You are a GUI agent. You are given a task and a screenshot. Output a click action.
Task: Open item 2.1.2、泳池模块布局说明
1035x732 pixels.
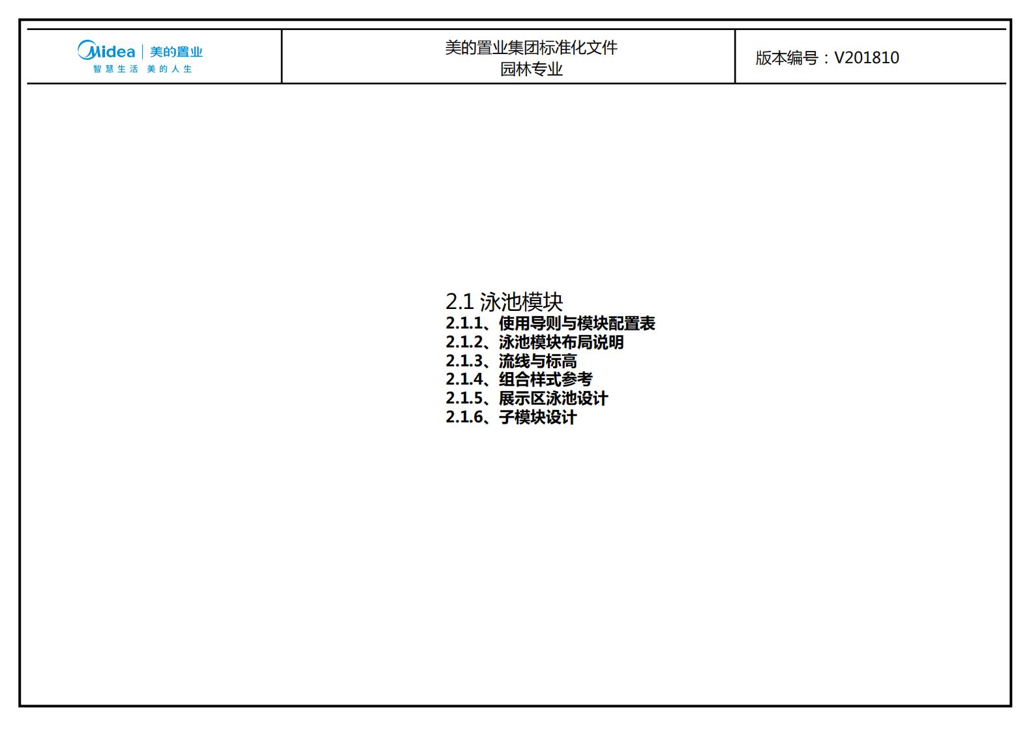pos(535,342)
